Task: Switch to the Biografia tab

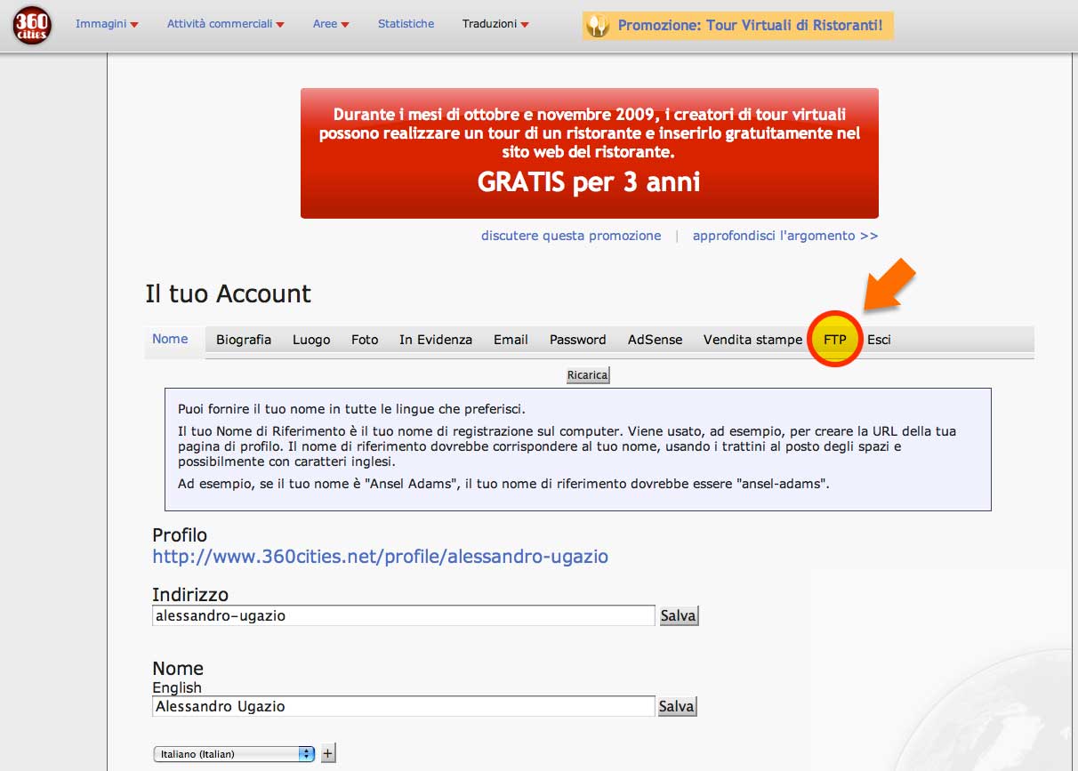Action: point(244,340)
